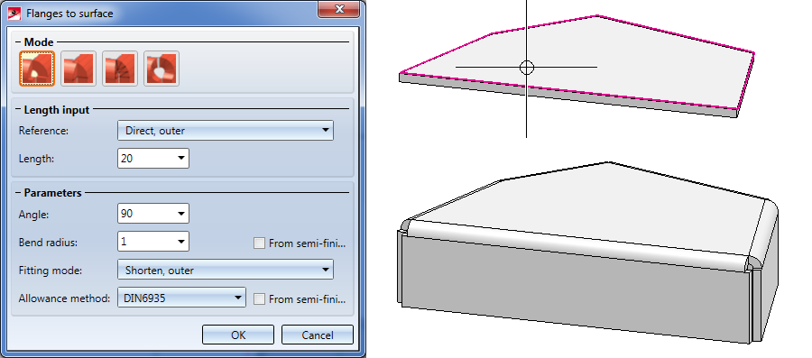This screenshot has width=812, height=358.
Task: Click the 'Allowance method:' label
Action: (x=64, y=298)
